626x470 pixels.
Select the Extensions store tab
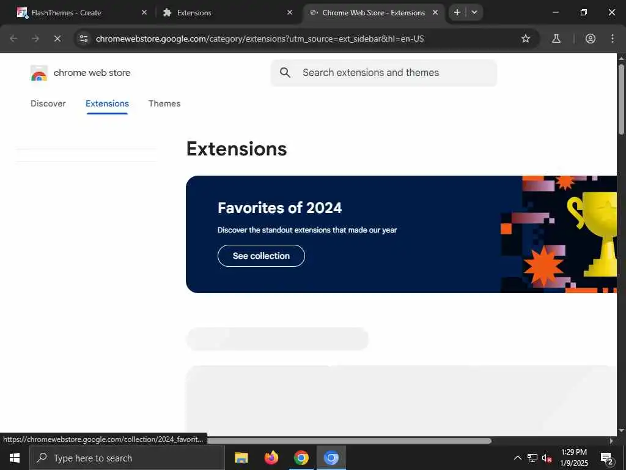[107, 103]
